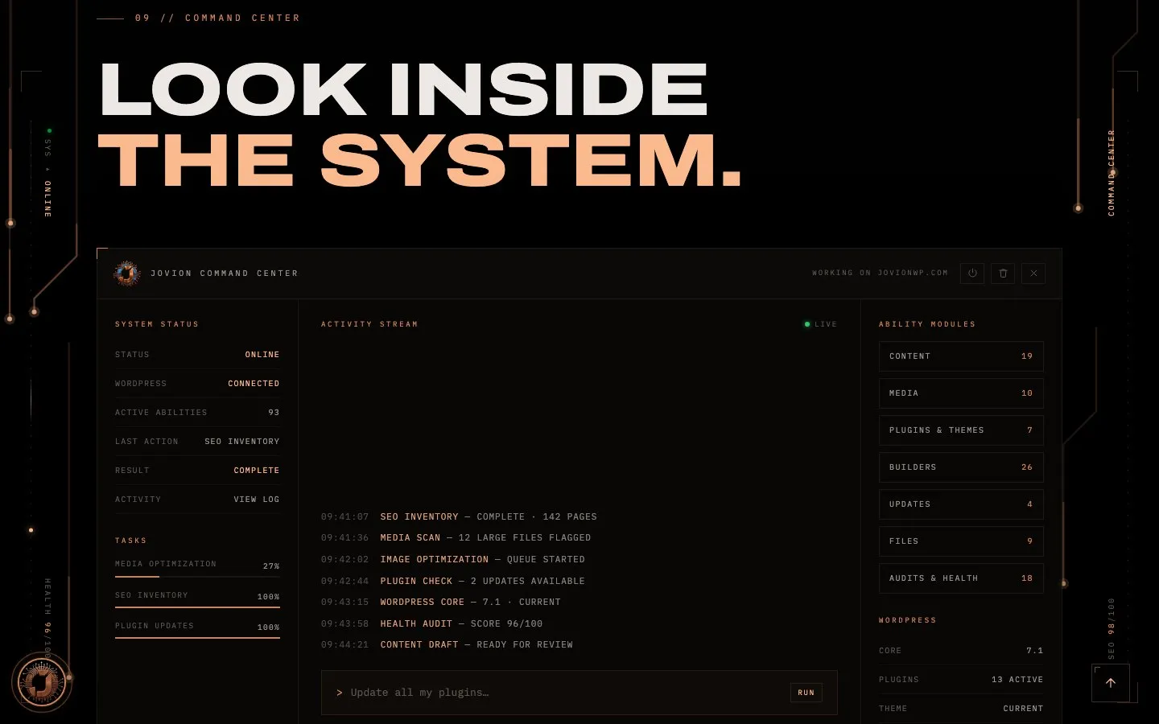Click the 'Jovion Command Center' panel title

(x=225, y=274)
